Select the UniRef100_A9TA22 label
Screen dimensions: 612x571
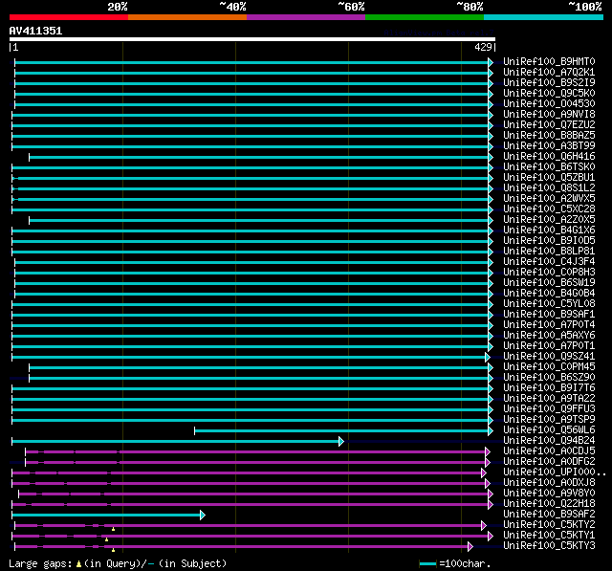549,399
